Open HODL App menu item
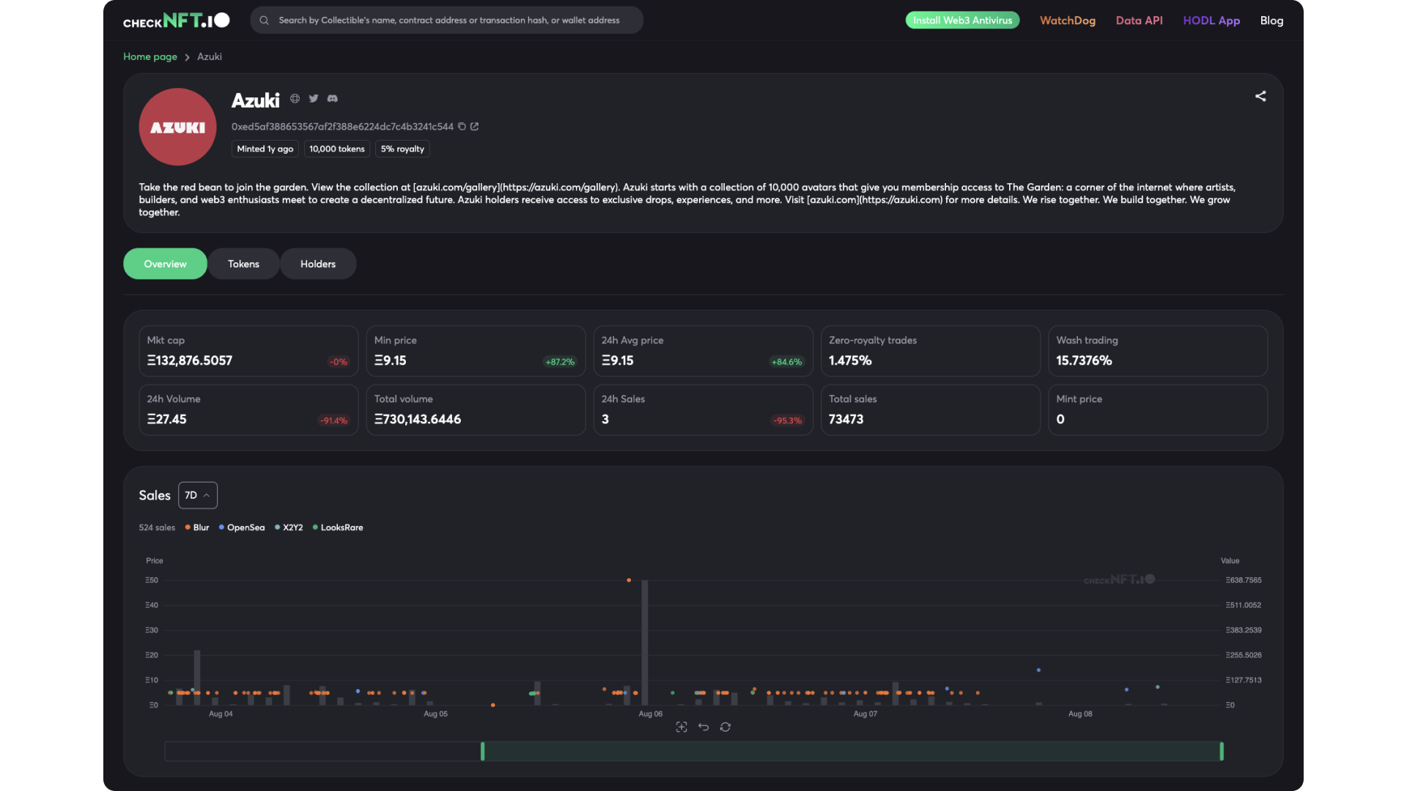The image size is (1407, 791). pos(1211,21)
